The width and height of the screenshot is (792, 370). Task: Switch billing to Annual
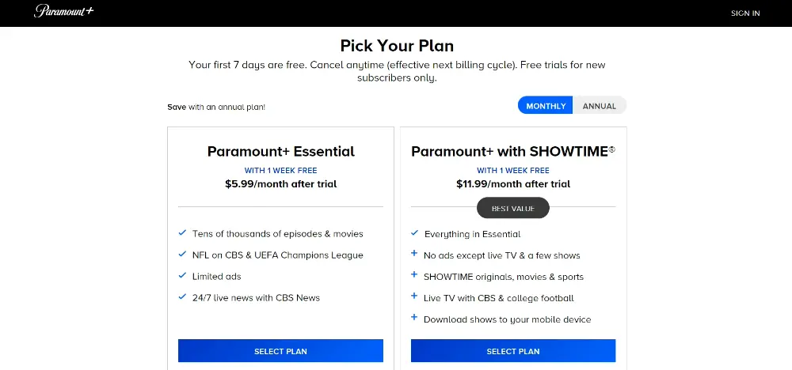click(x=600, y=106)
